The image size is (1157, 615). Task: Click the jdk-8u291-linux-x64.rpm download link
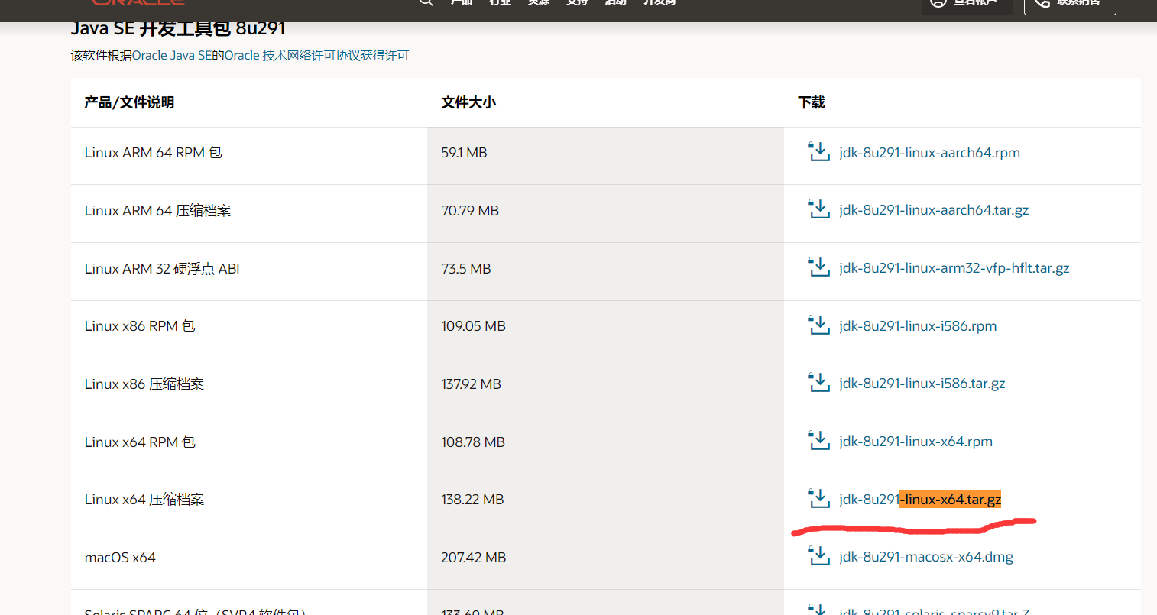click(916, 441)
